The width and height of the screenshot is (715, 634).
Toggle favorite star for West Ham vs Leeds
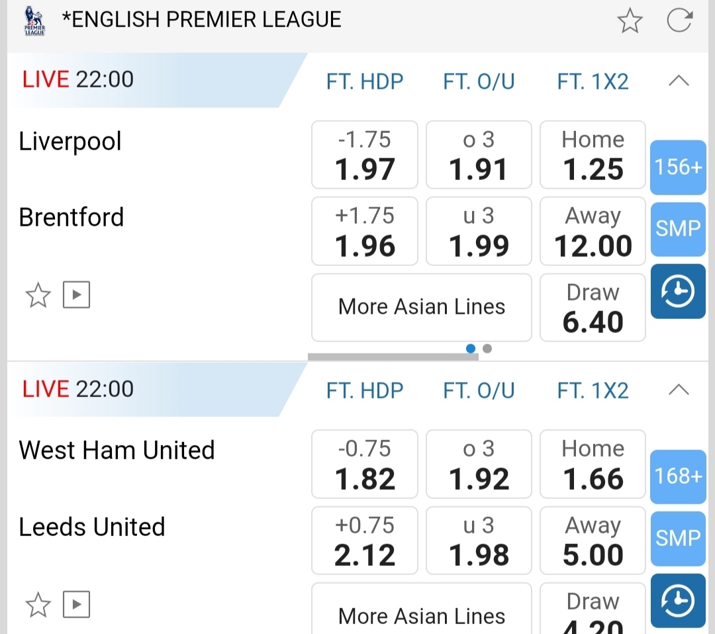tap(38, 604)
